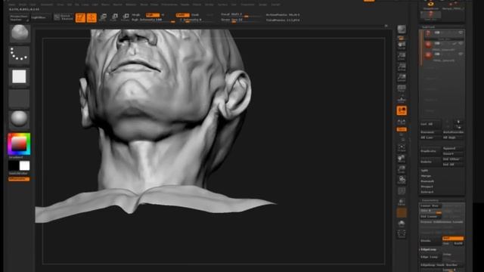Click the orange Alternate button under swatches
The image size is (484, 272).
click(19, 179)
